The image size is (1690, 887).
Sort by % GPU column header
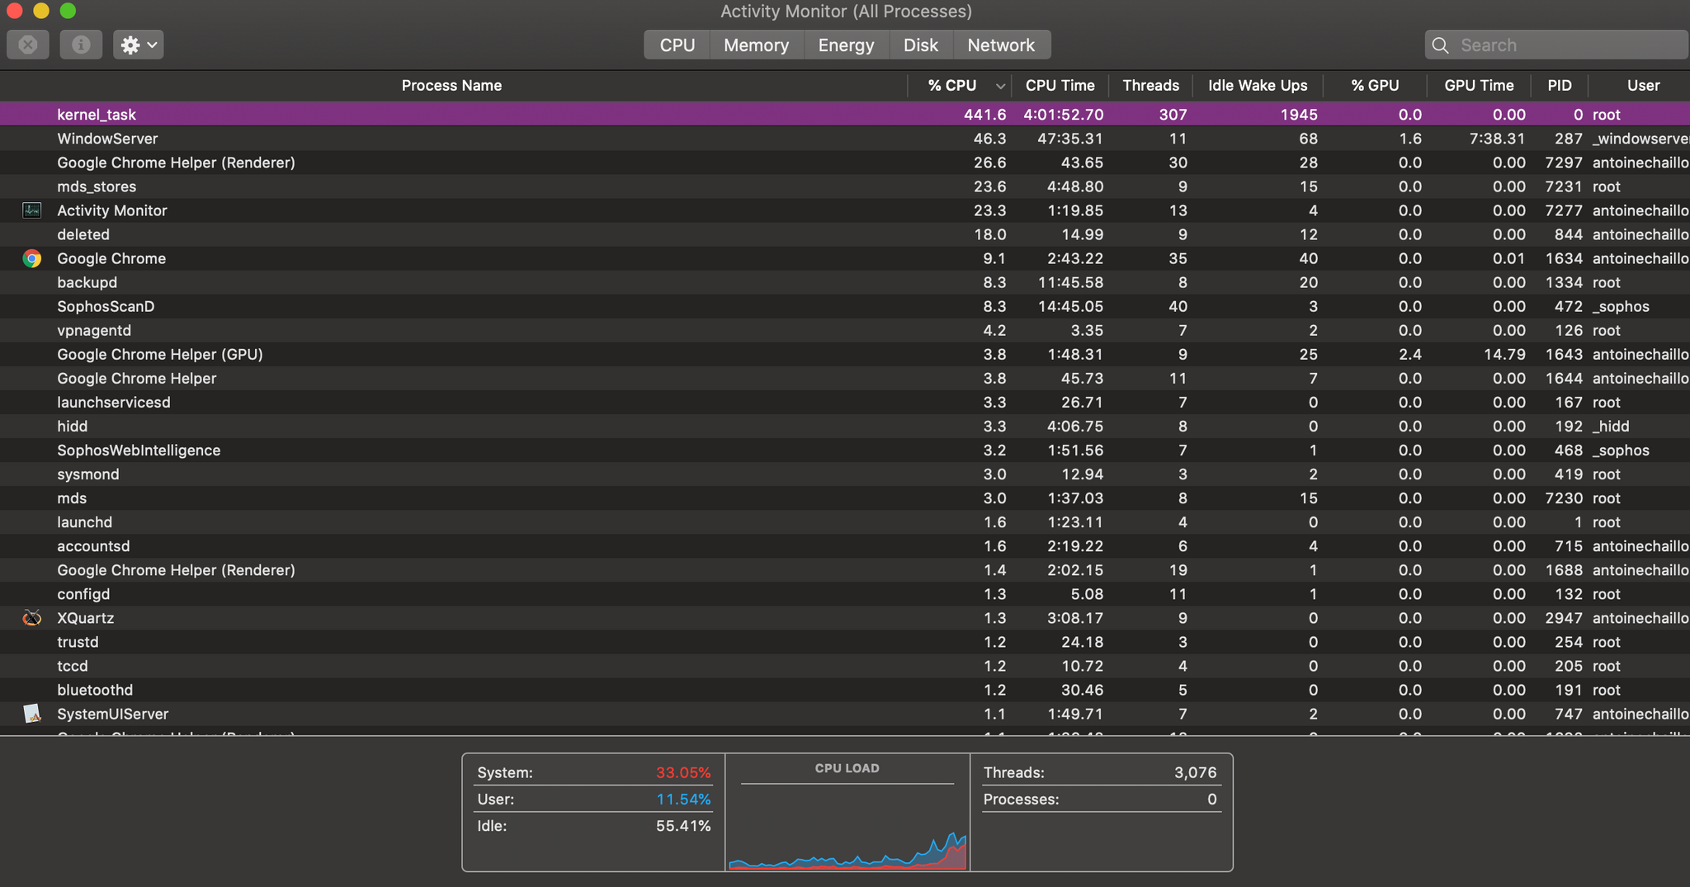(x=1375, y=86)
